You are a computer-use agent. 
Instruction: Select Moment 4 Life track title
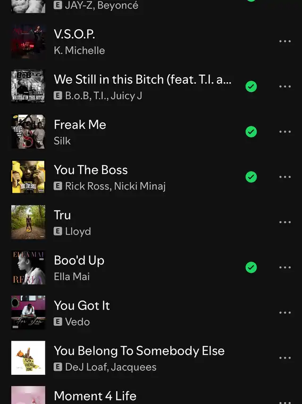95,396
